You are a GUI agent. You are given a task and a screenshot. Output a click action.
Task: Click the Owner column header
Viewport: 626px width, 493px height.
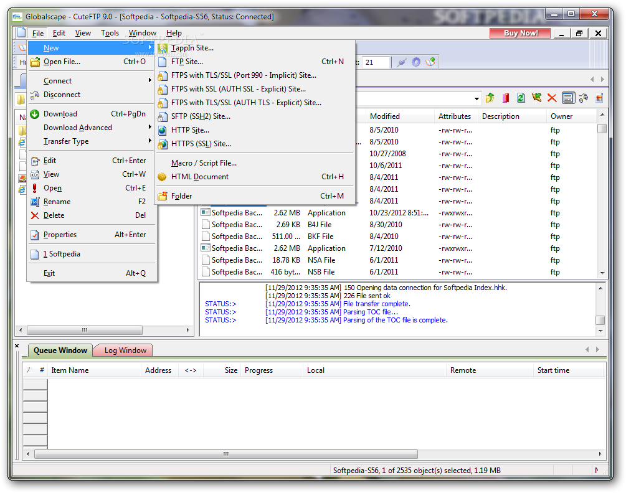[x=572, y=116]
